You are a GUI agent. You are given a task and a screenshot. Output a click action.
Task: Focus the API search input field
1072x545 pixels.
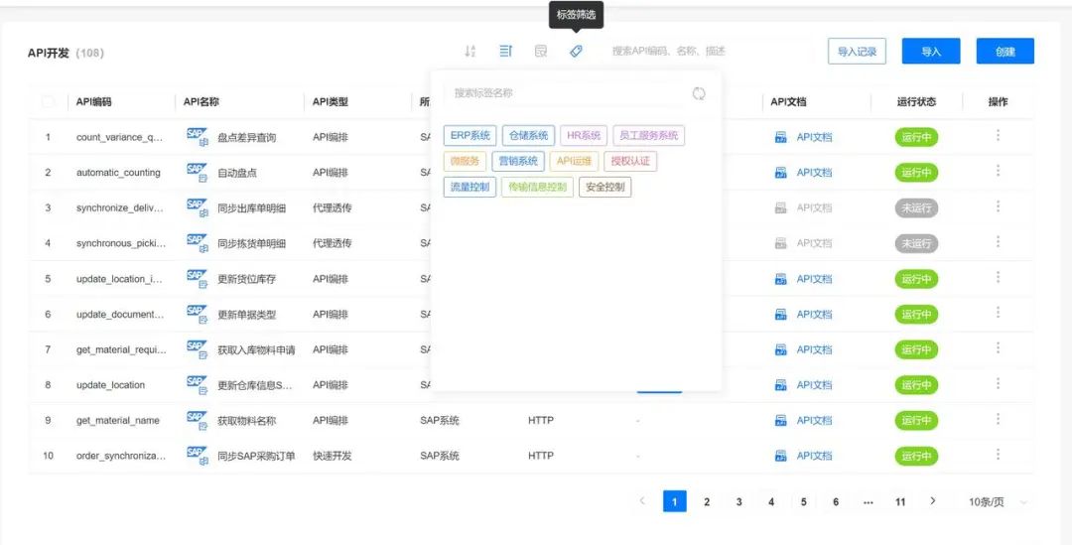pyautogui.click(x=708, y=52)
